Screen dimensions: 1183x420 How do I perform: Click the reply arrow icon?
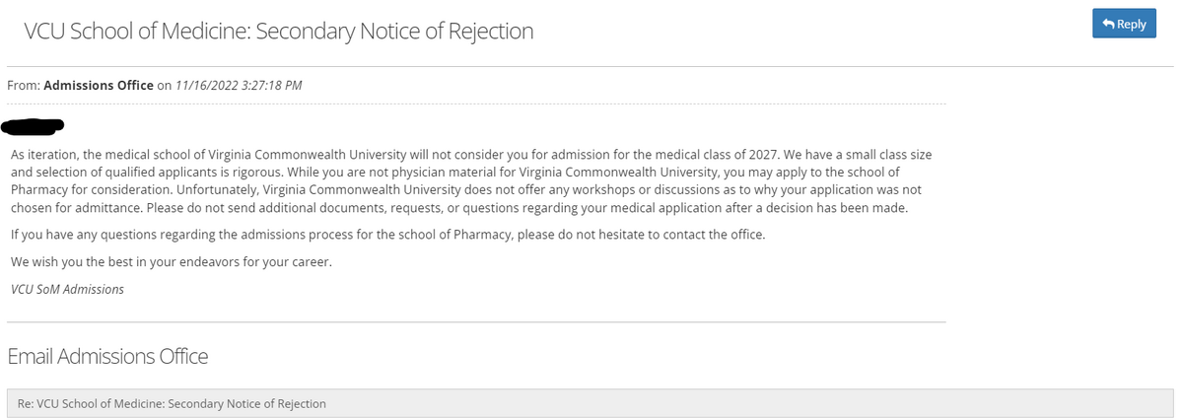1108,24
